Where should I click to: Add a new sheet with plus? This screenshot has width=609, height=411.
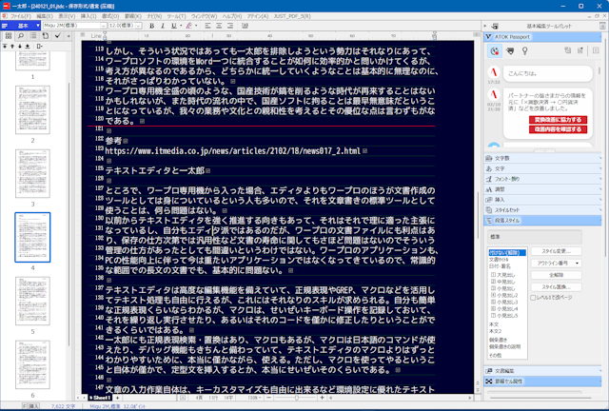click(117, 398)
